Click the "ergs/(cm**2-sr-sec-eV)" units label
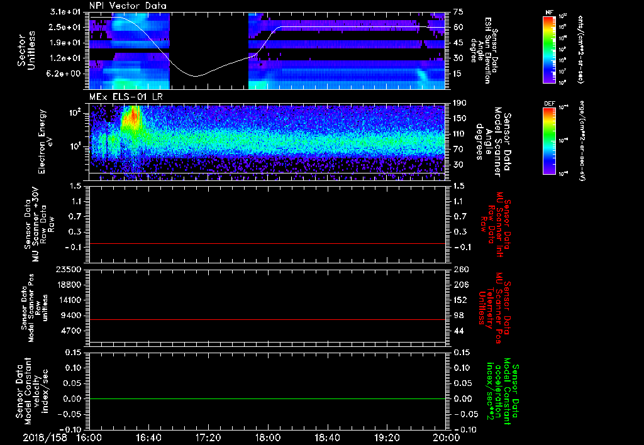 [582, 140]
